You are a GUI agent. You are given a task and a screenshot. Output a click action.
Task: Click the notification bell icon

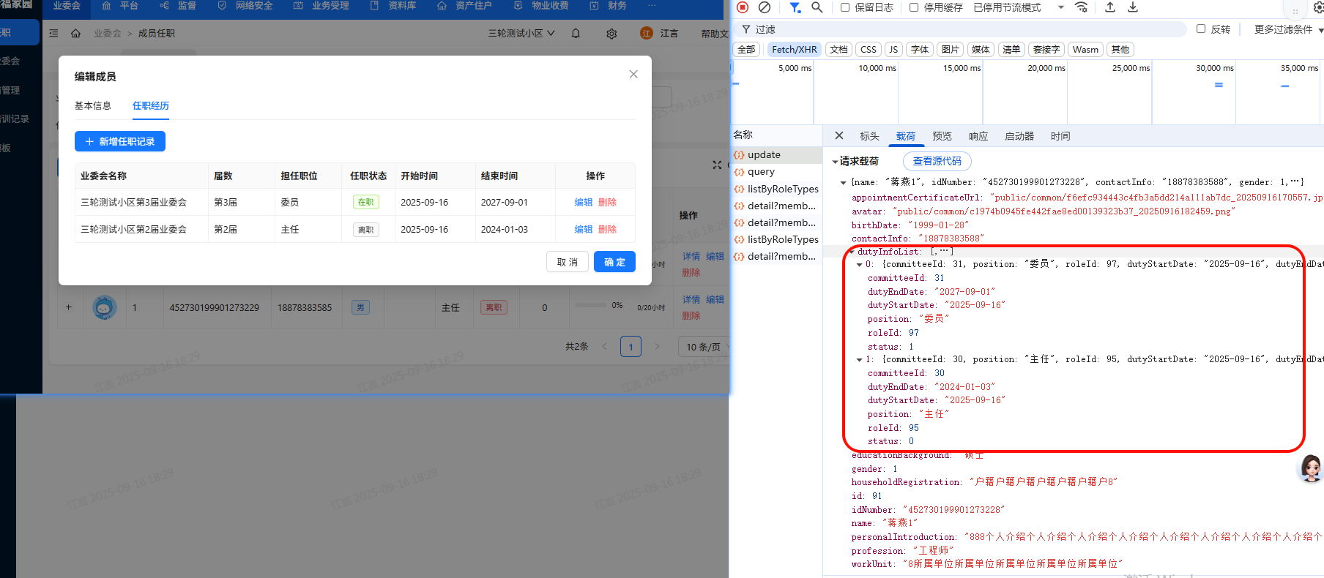[x=576, y=34]
